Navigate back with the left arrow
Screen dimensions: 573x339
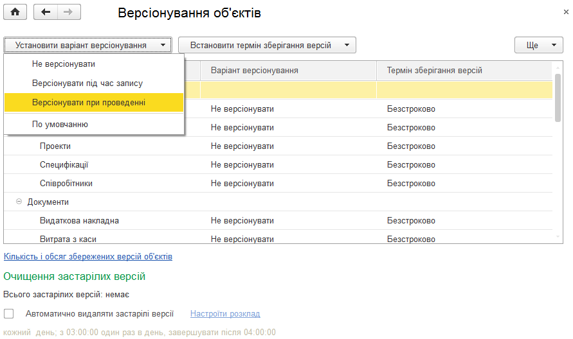[45, 12]
